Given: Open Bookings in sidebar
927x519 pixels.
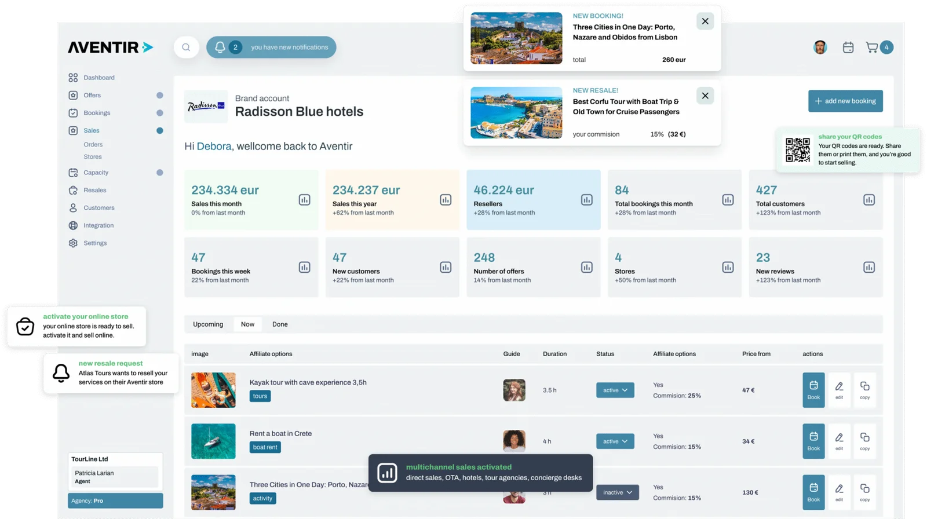Looking at the screenshot, I should pos(96,113).
